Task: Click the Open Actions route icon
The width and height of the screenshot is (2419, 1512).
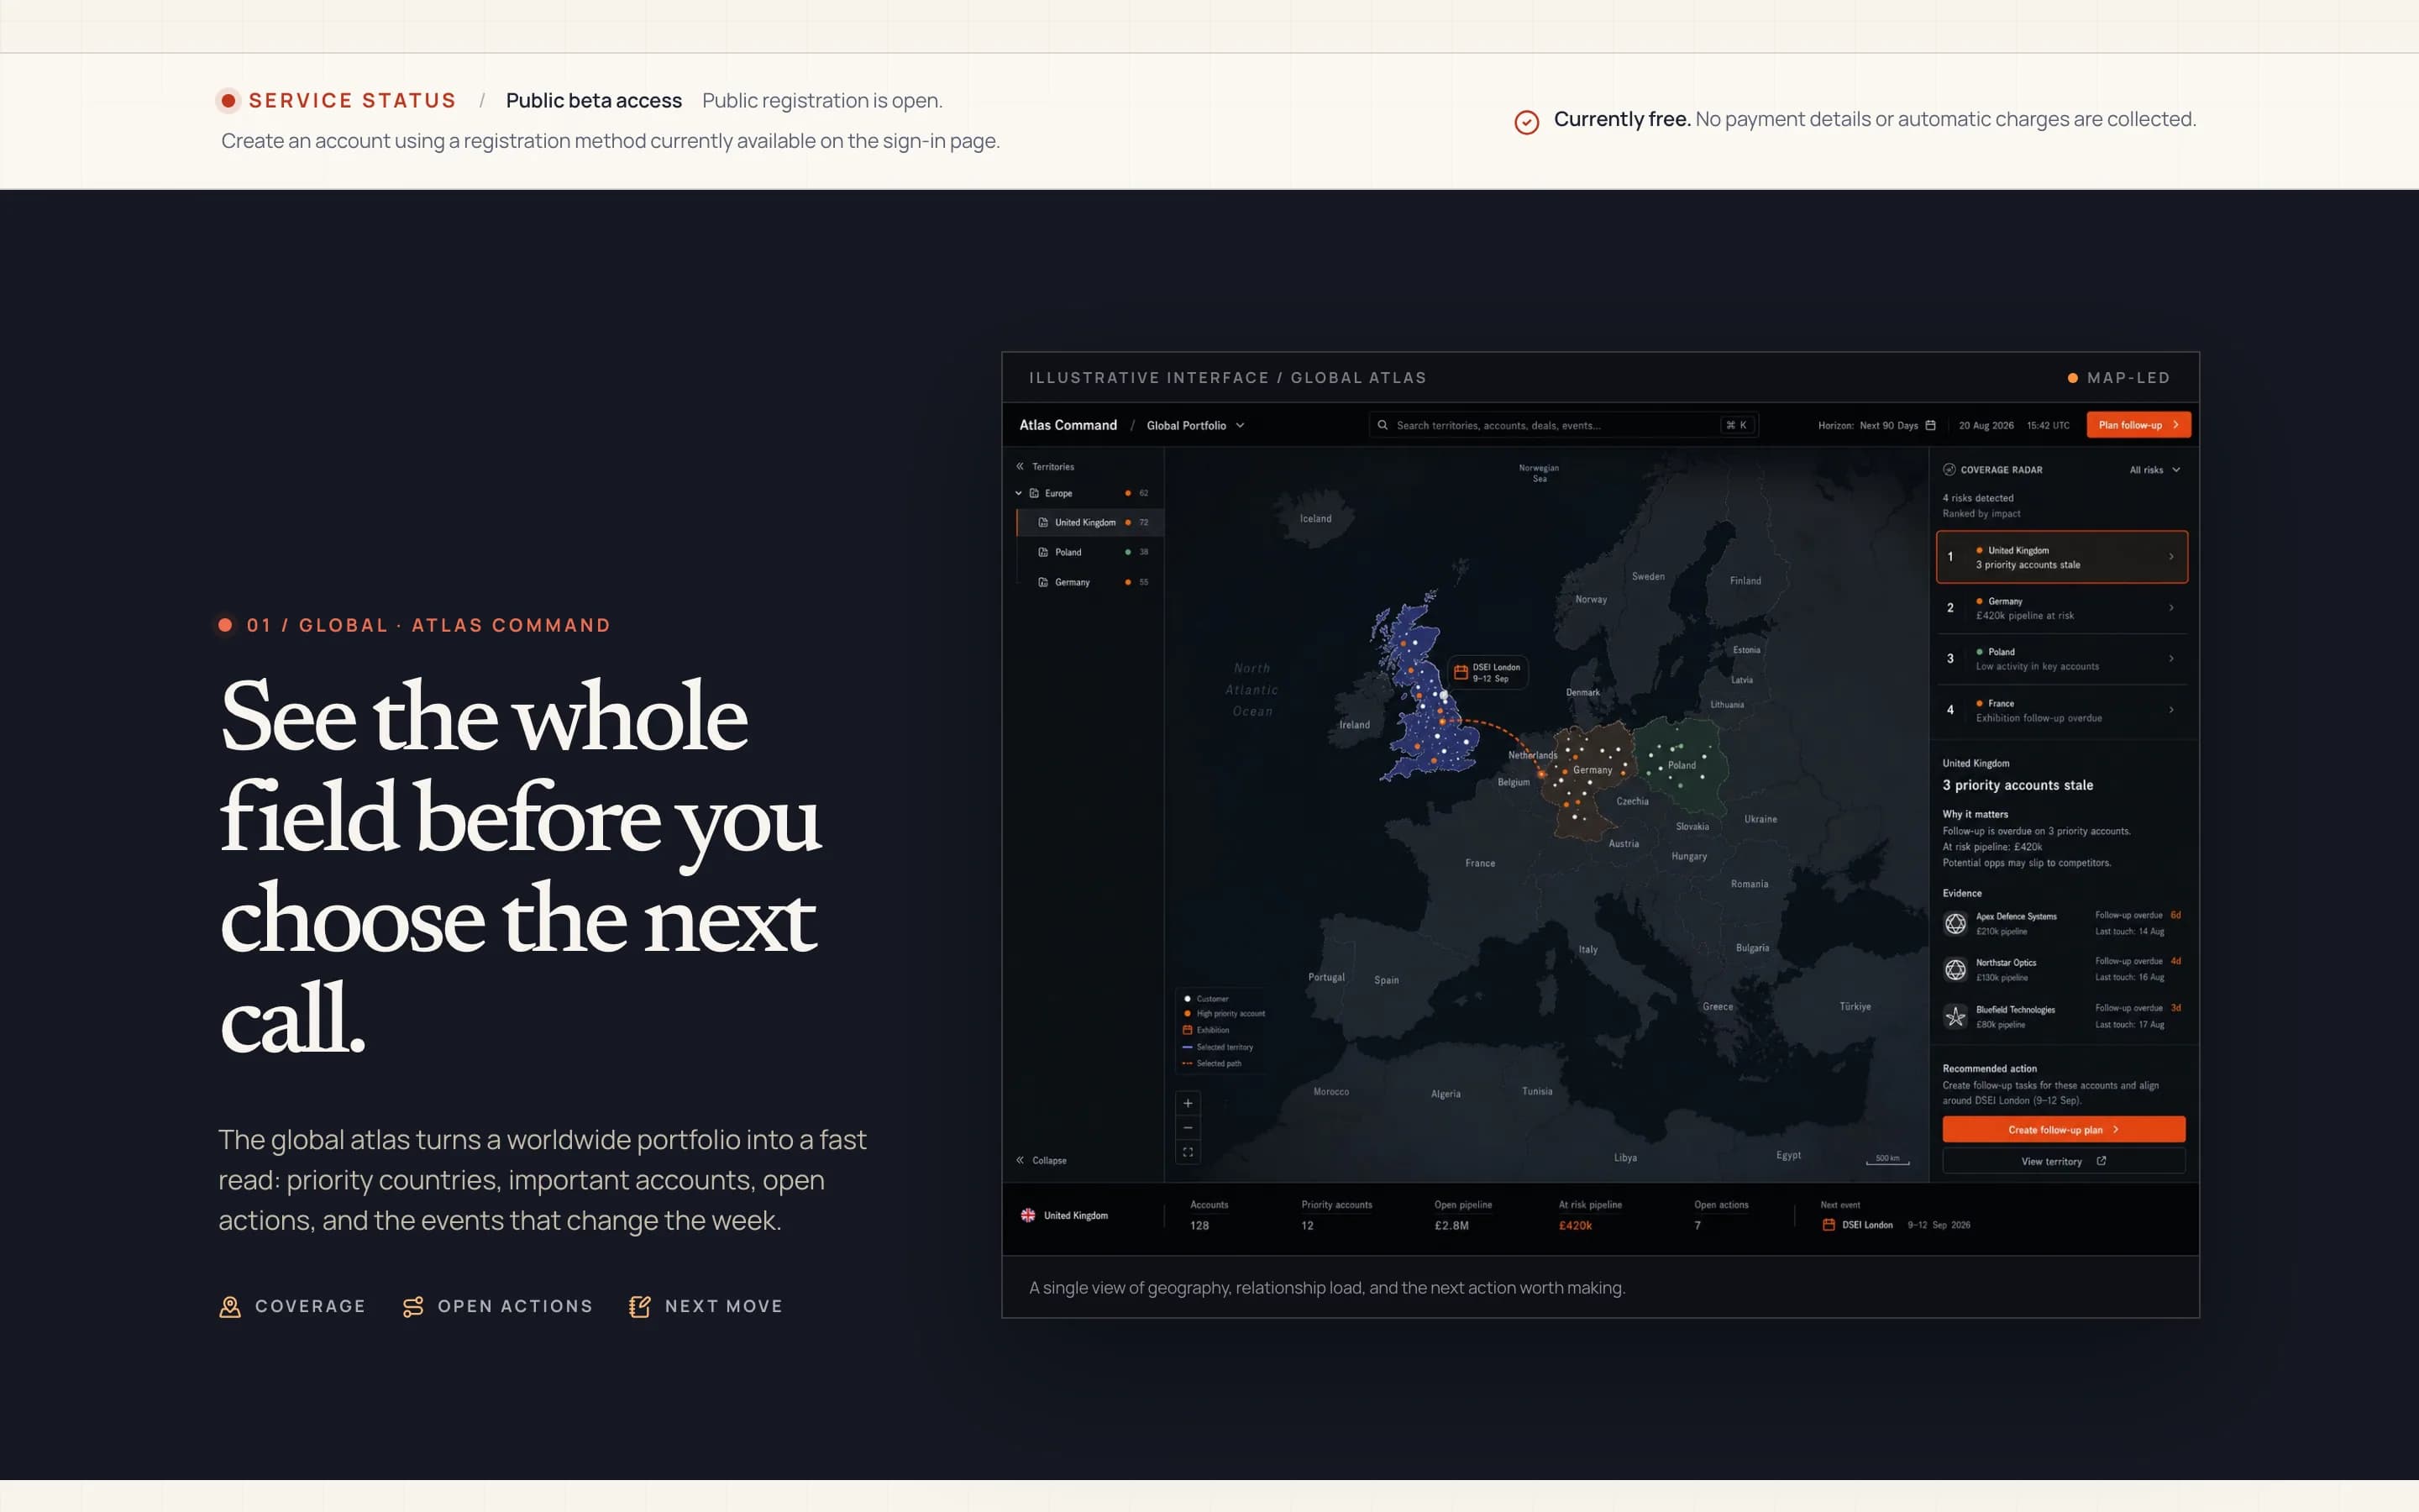Action: [x=413, y=1306]
